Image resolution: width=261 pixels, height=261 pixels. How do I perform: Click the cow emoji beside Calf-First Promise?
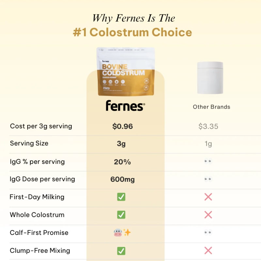pos(117,233)
